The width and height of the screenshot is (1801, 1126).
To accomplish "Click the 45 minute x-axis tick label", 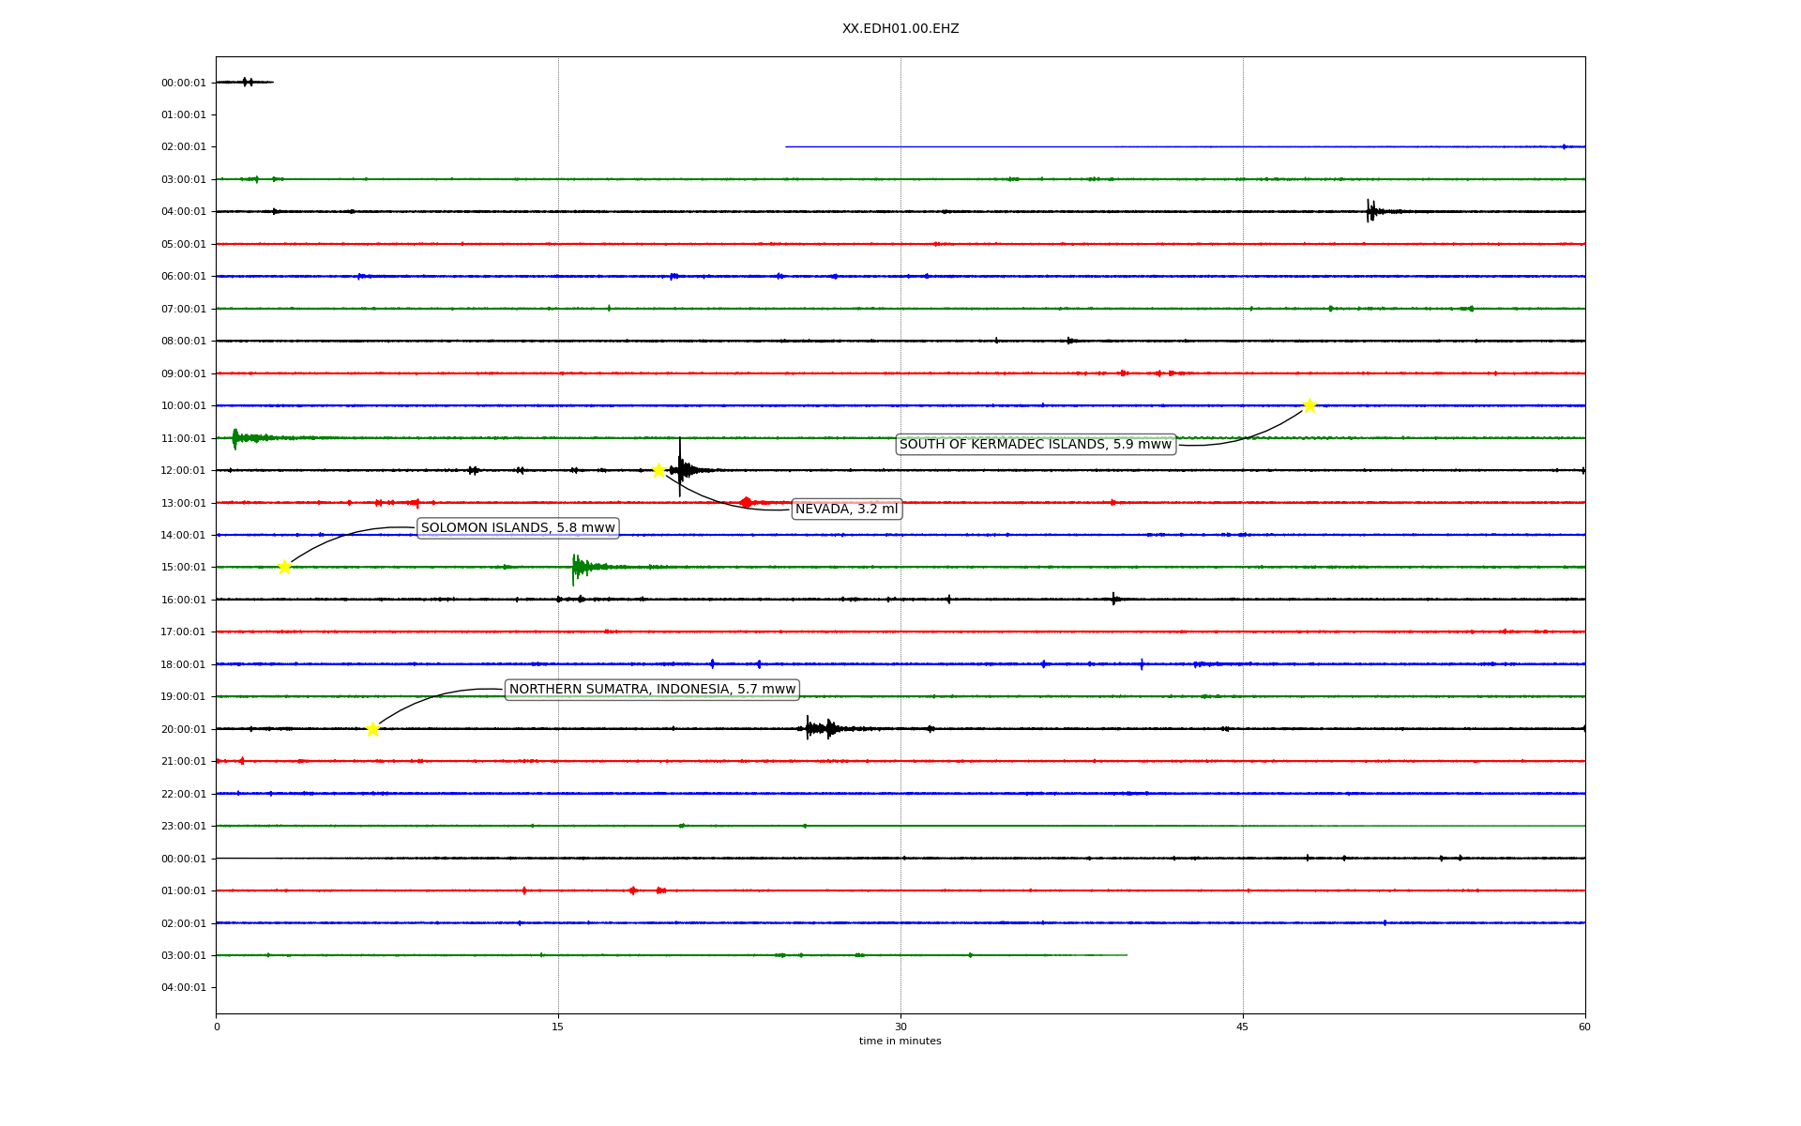I will 1243,1027.
